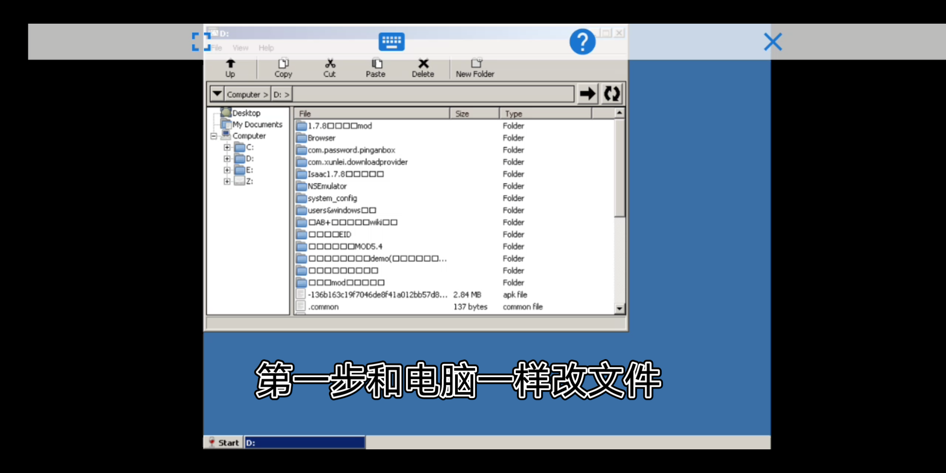Expand the E: drive node
Screen dimensions: 946x473
(227, 170)
